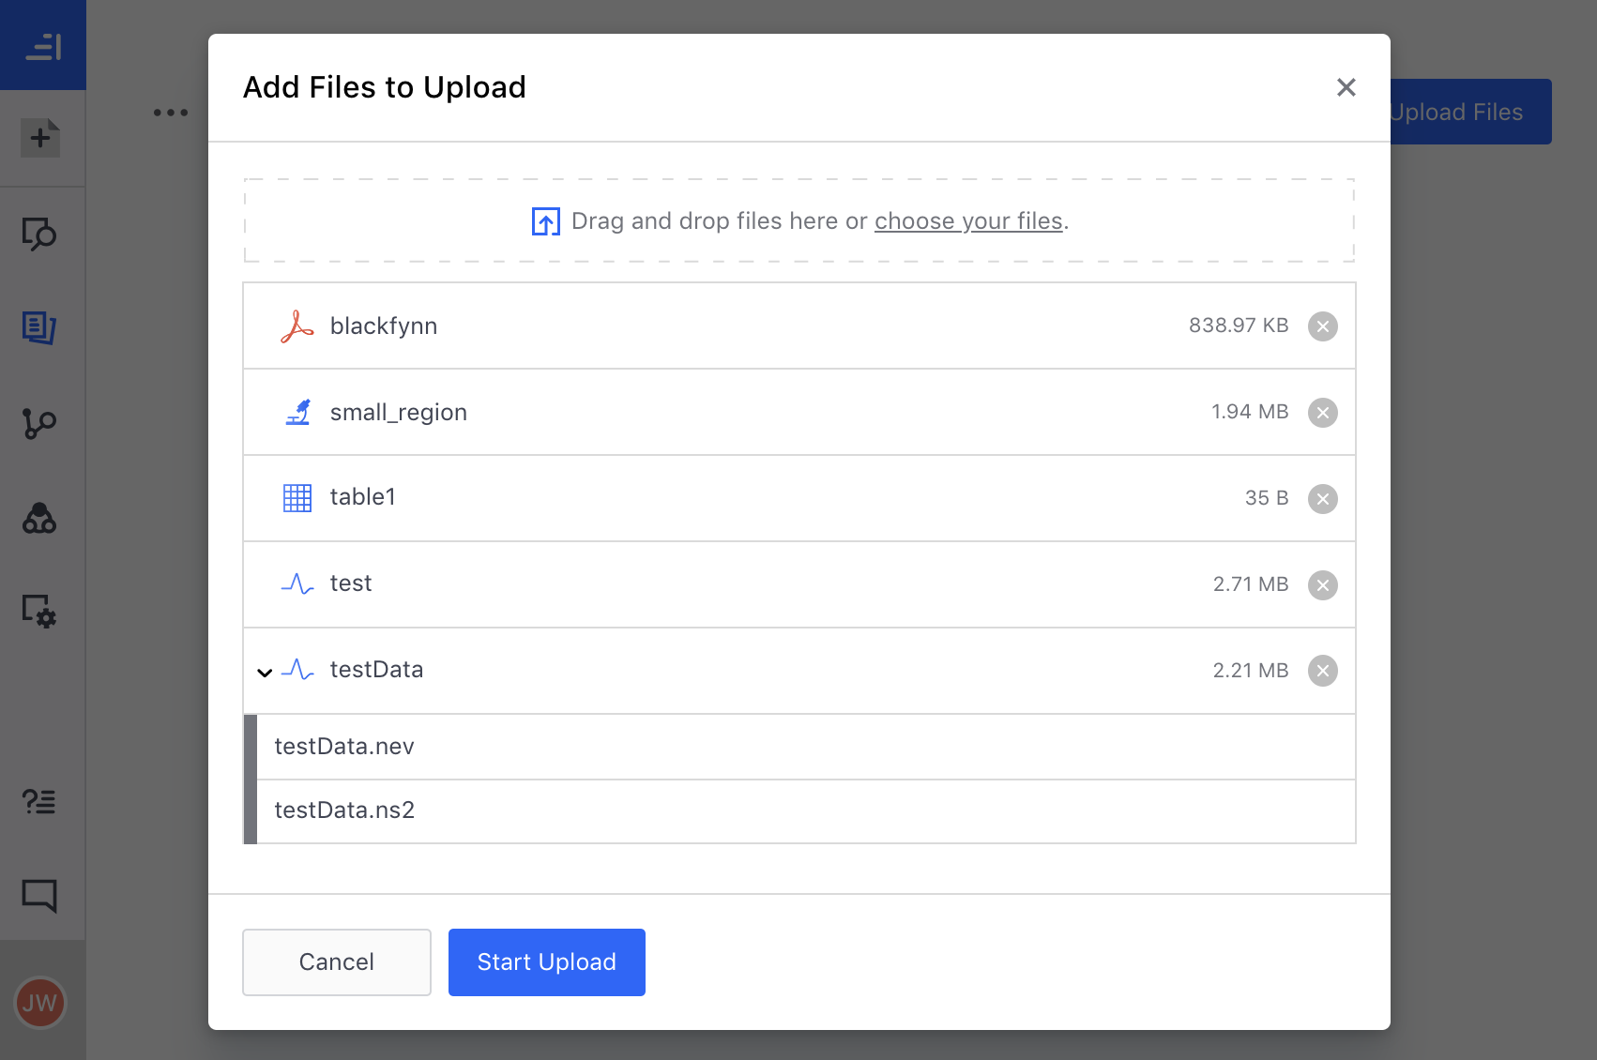Image resolution: width=1597 pixels, height=1060 pixels.
Task: Open the search chat sidebar icon
Action: pyautogui.click(x=39, y=235)
